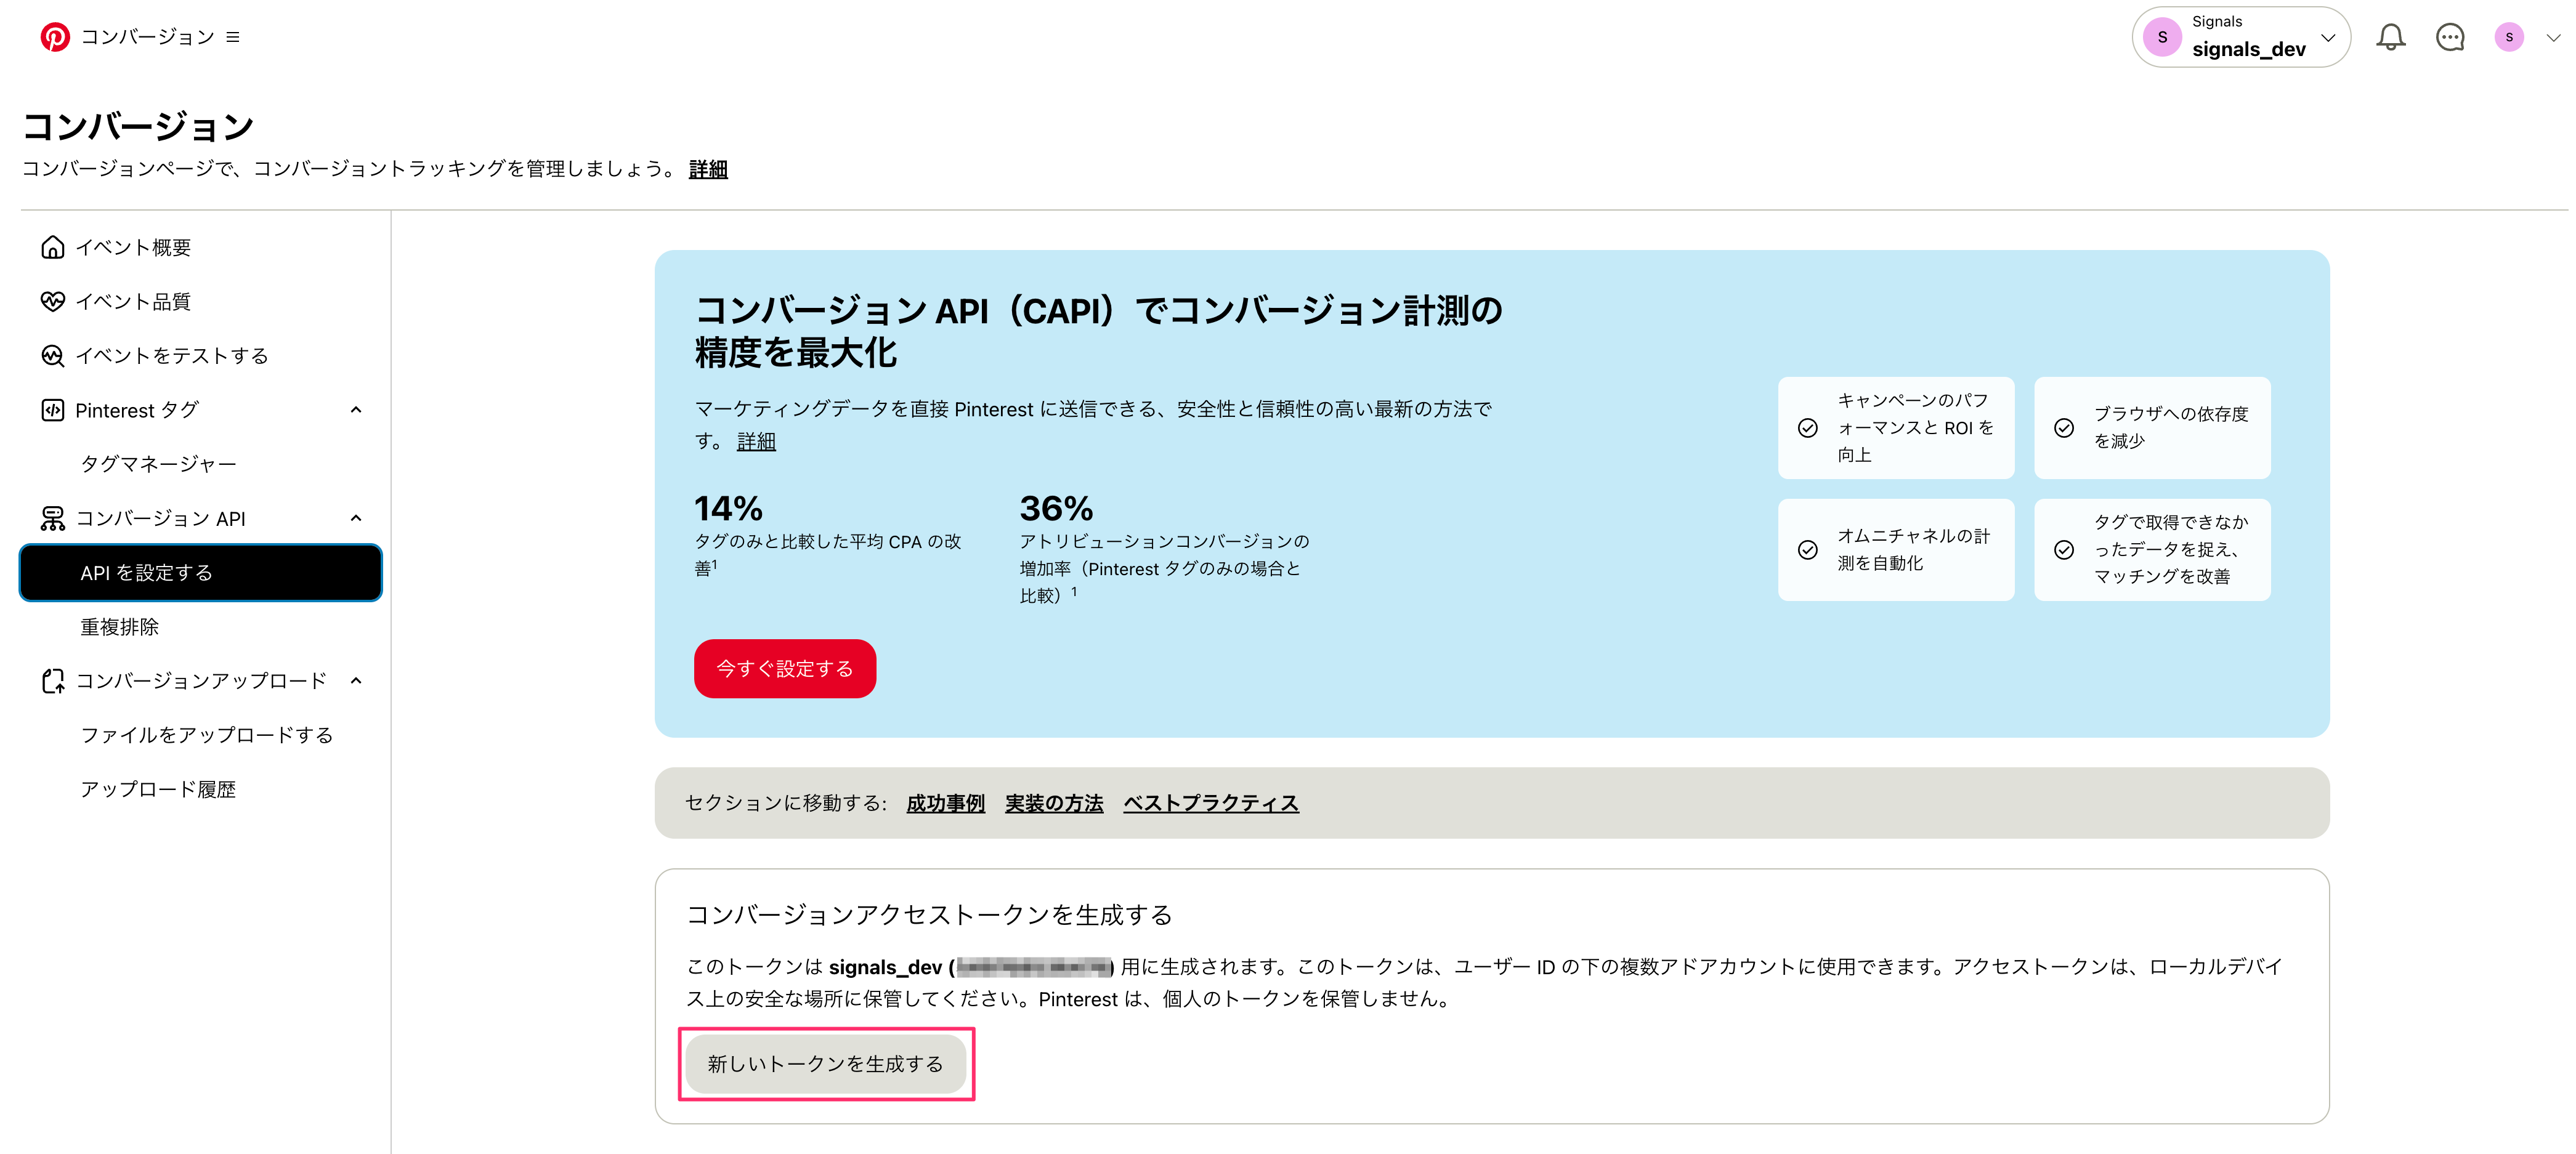This screenshot has width=2576, height=1154.
Task: Click the Pinterest タグ sidebar label
Action: (x=137, y=410)
